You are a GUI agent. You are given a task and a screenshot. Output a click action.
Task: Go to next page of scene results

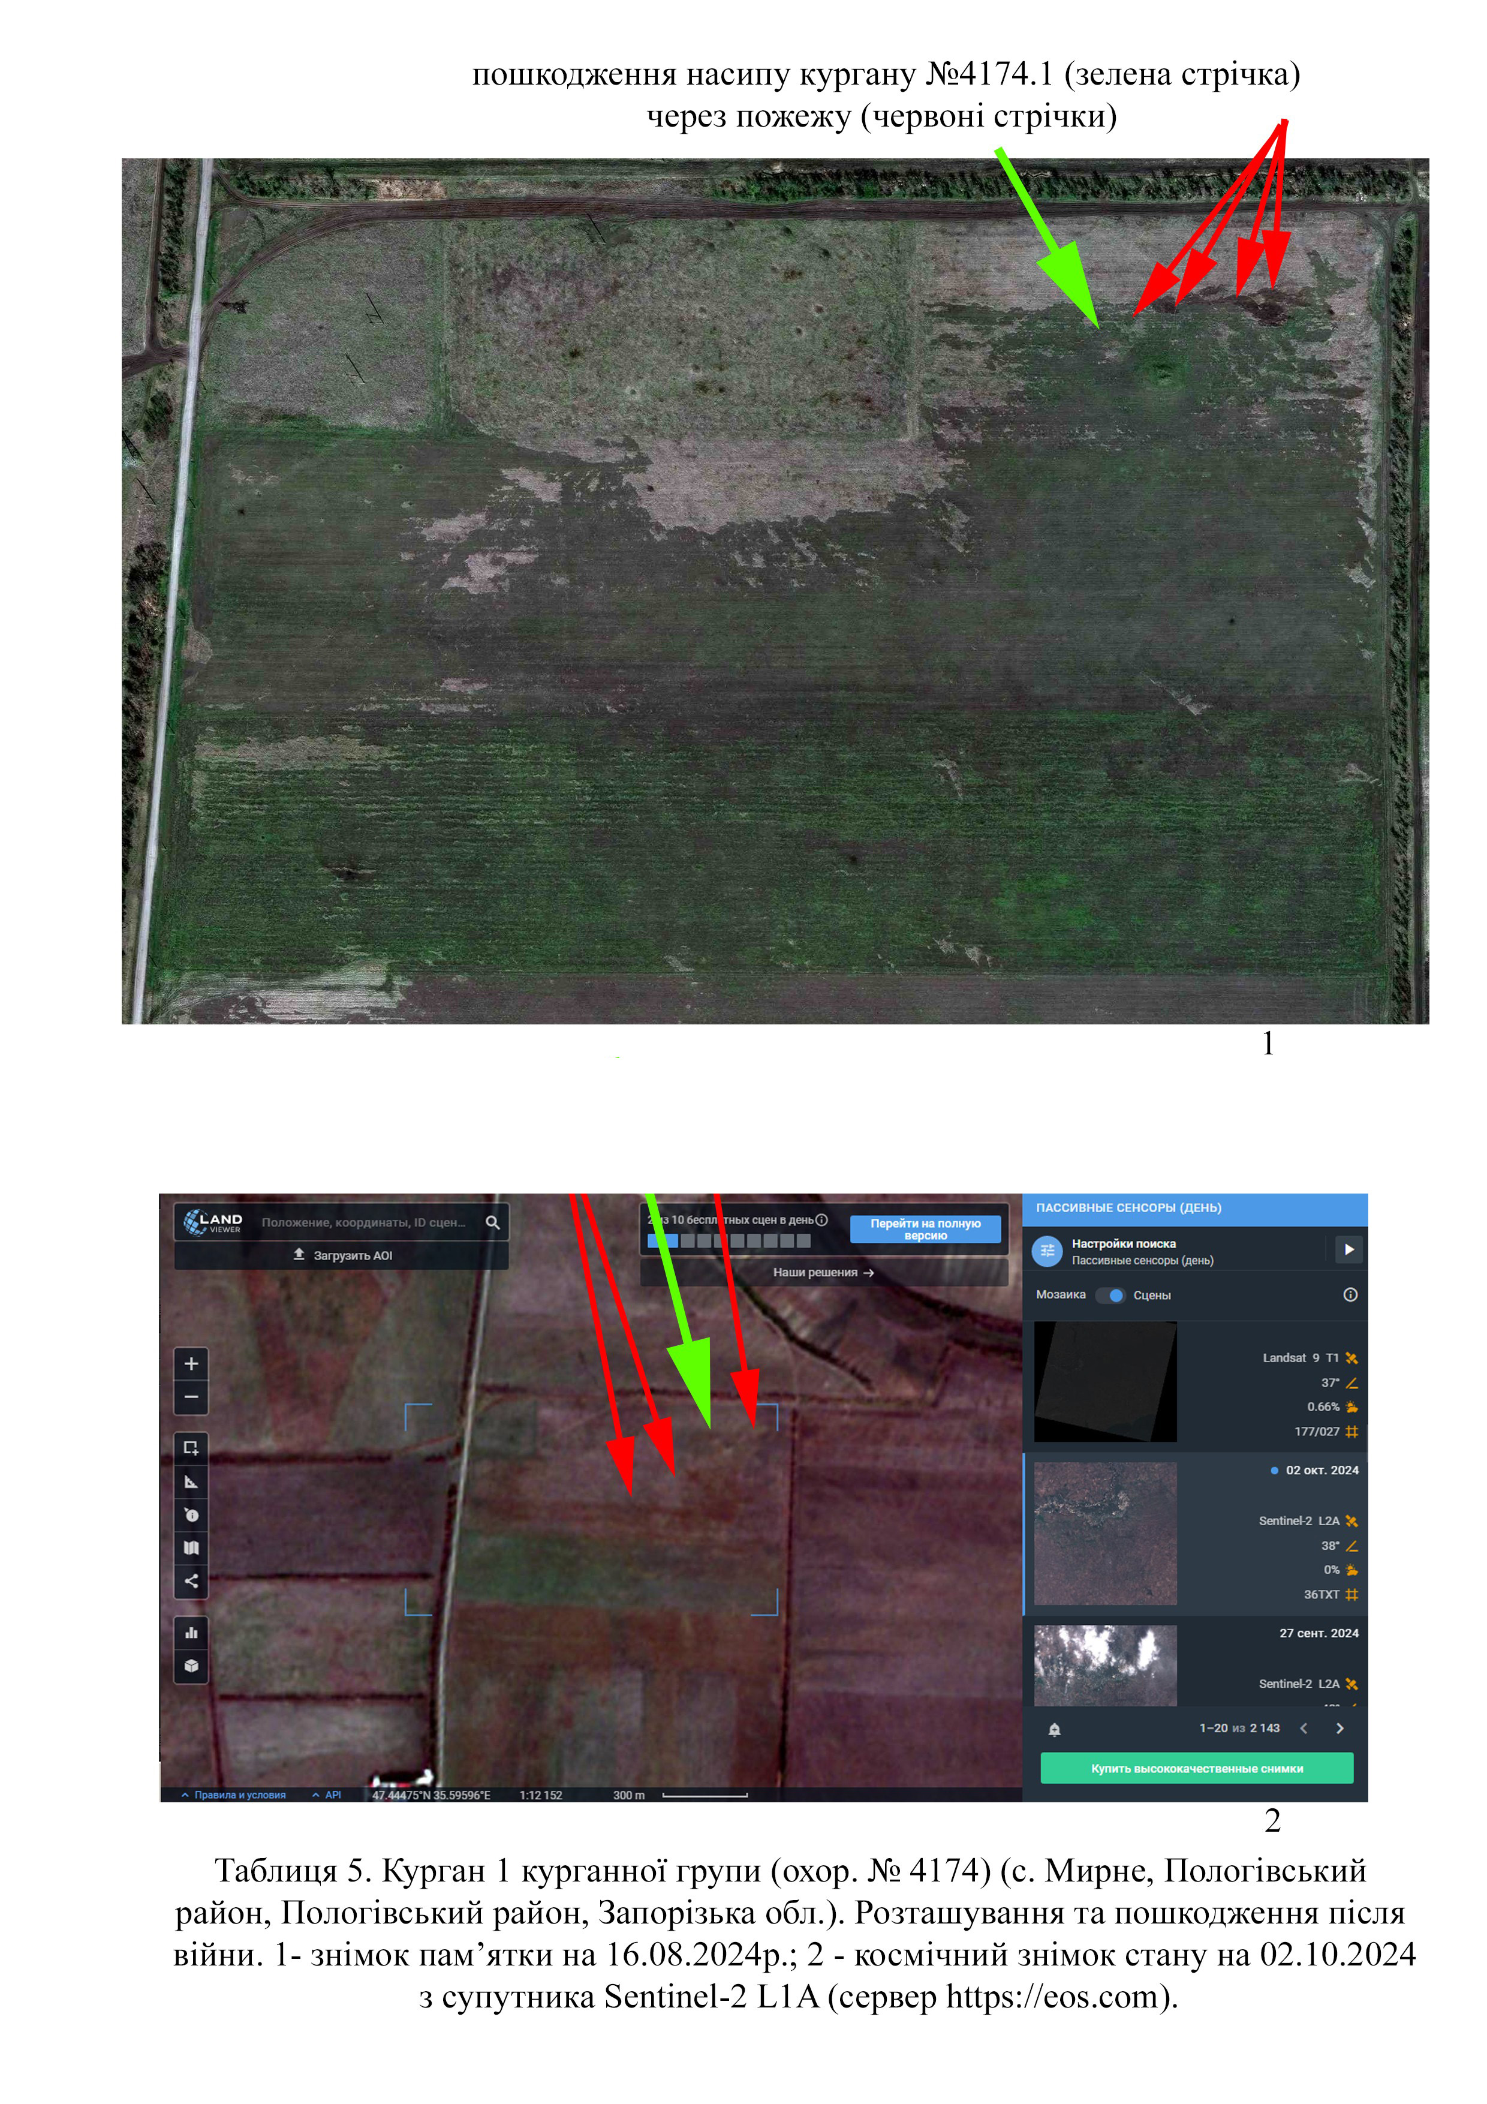click(1339, 1729)
